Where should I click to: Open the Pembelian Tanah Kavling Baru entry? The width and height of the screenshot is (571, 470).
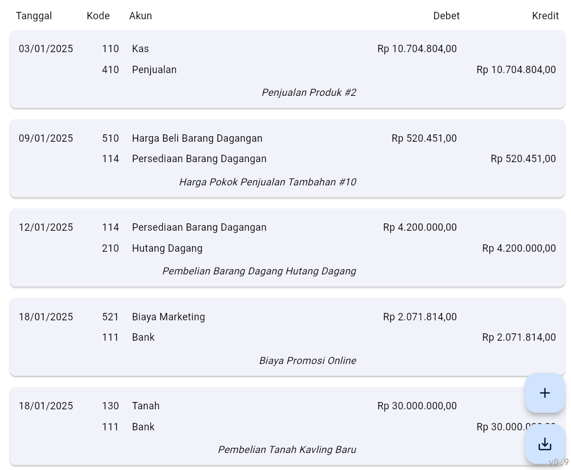[x=287, y=450]
